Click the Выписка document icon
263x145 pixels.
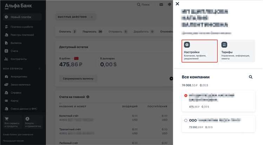(6, 43)
